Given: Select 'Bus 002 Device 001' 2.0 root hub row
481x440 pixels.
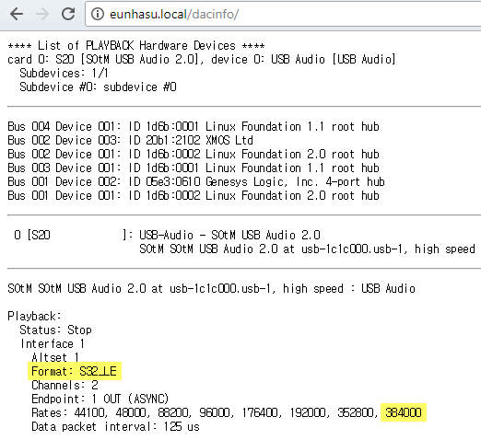Looking at the screenshot, I should (x=194, y=154).
